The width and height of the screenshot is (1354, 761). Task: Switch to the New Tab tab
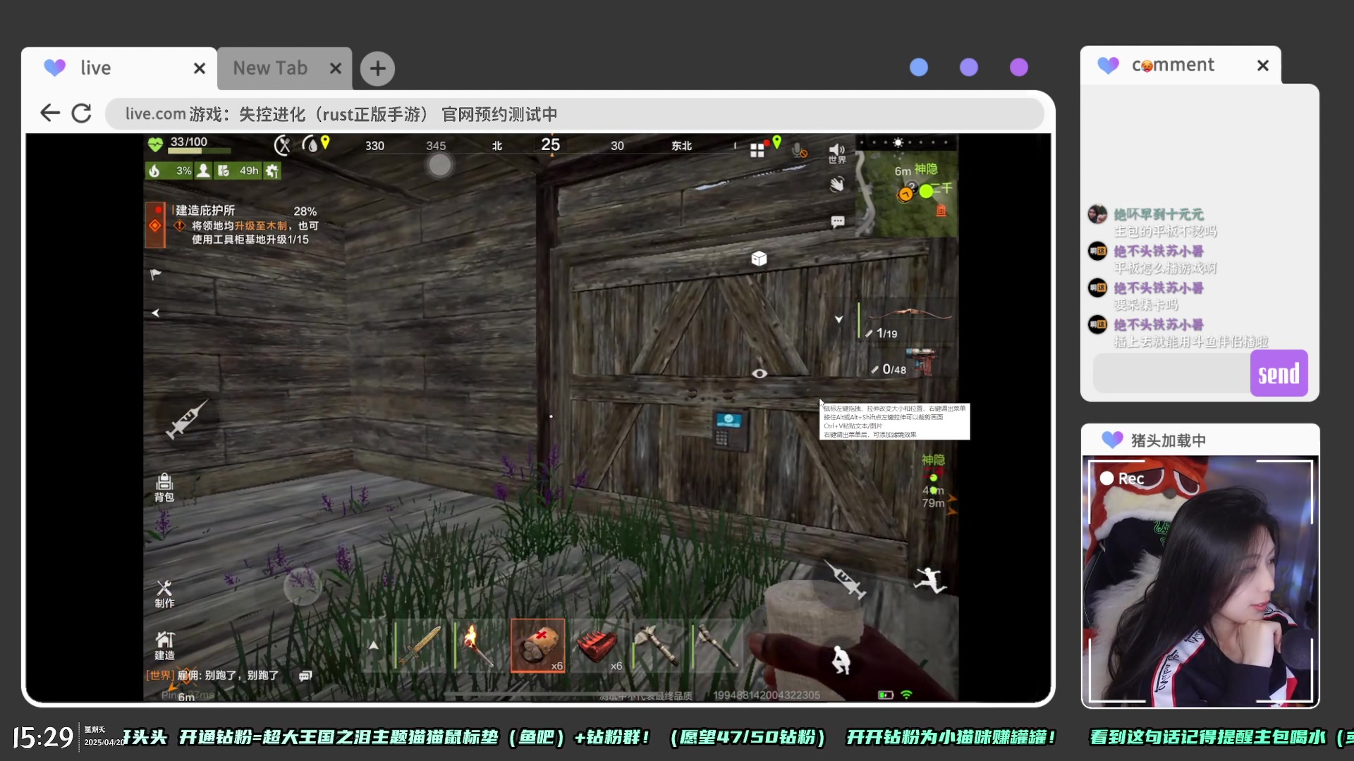point(285,68)
